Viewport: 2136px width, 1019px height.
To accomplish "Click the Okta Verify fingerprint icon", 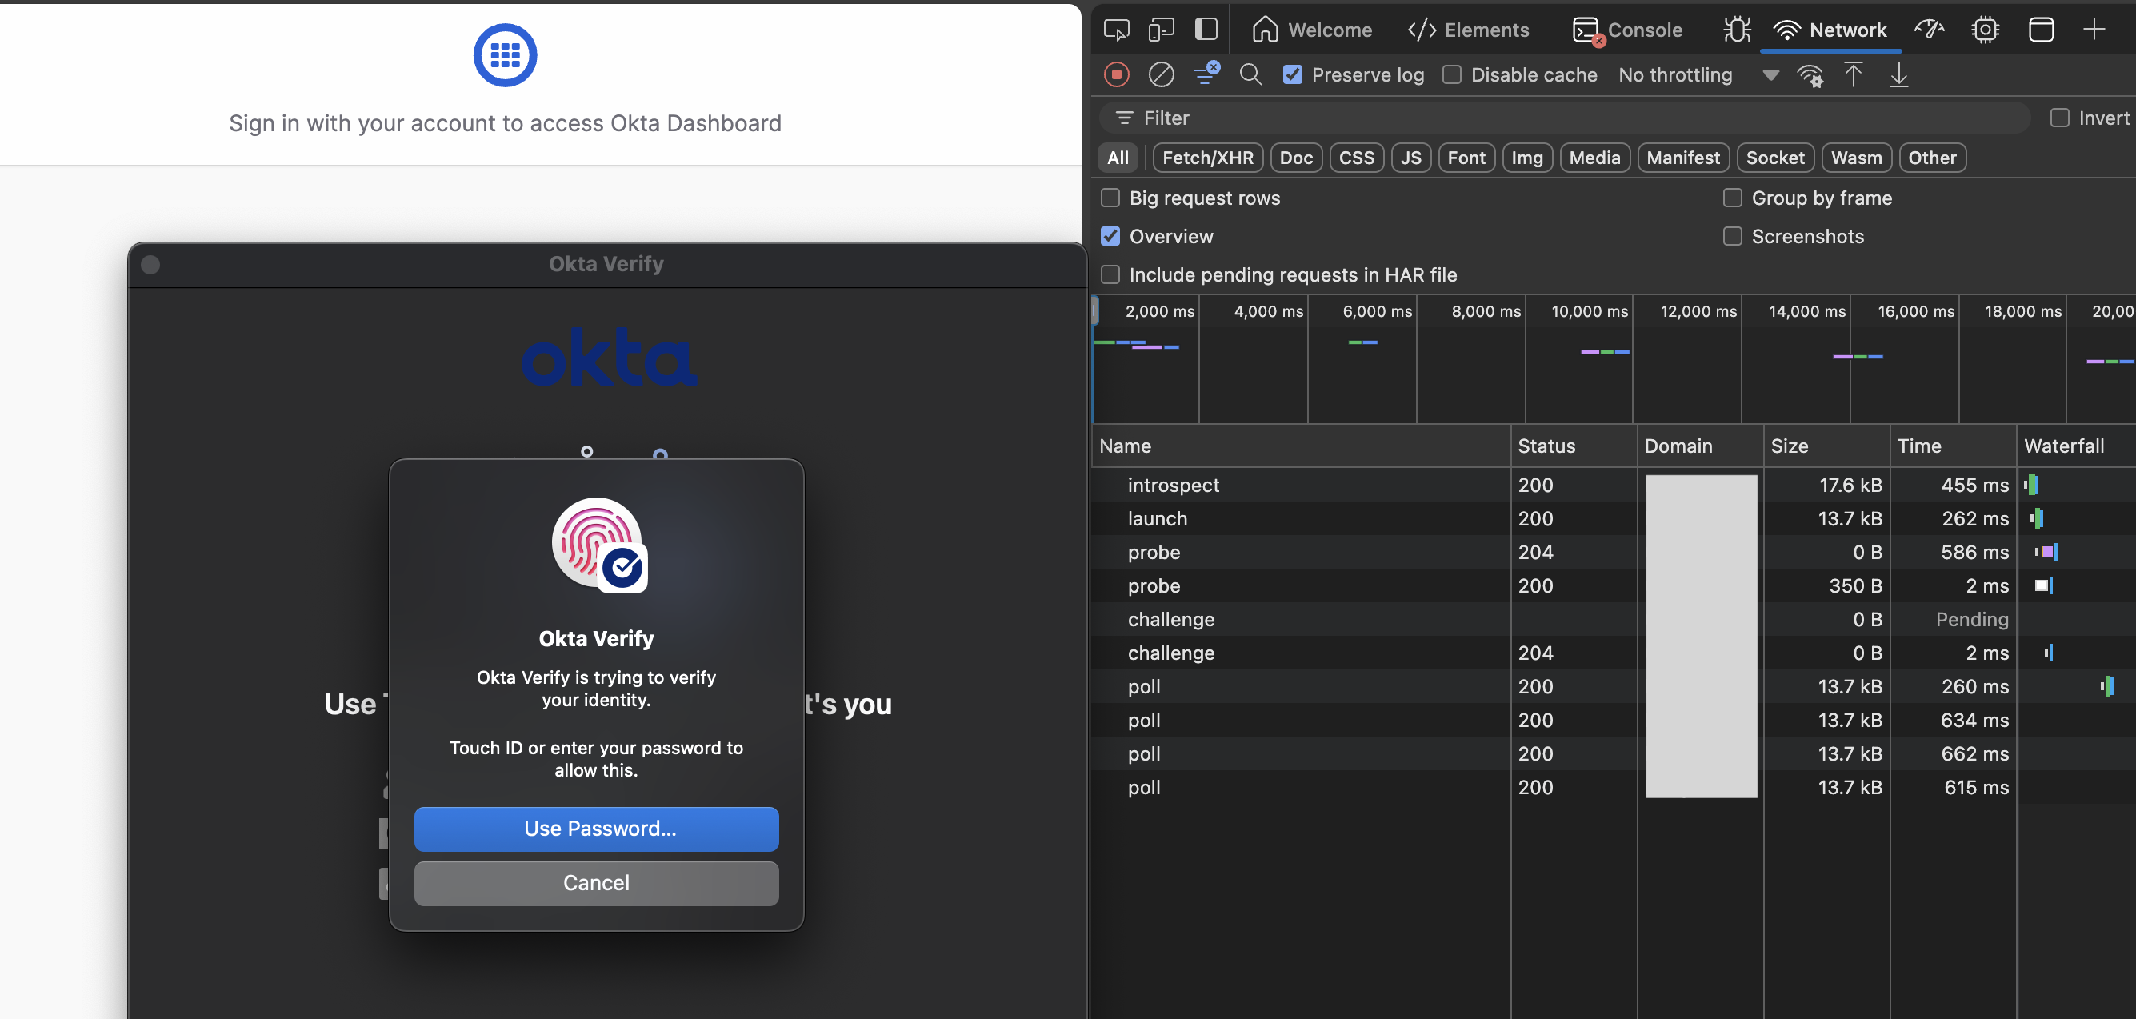I will click(599, 545).
